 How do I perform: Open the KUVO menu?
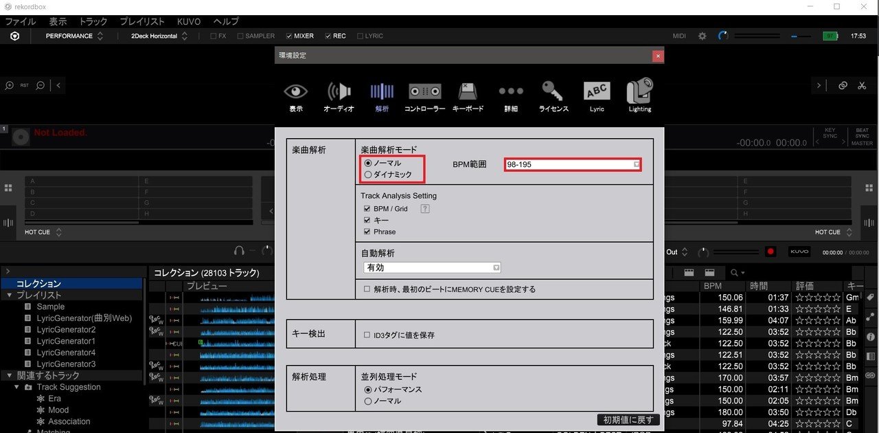(x=189, y=21)
